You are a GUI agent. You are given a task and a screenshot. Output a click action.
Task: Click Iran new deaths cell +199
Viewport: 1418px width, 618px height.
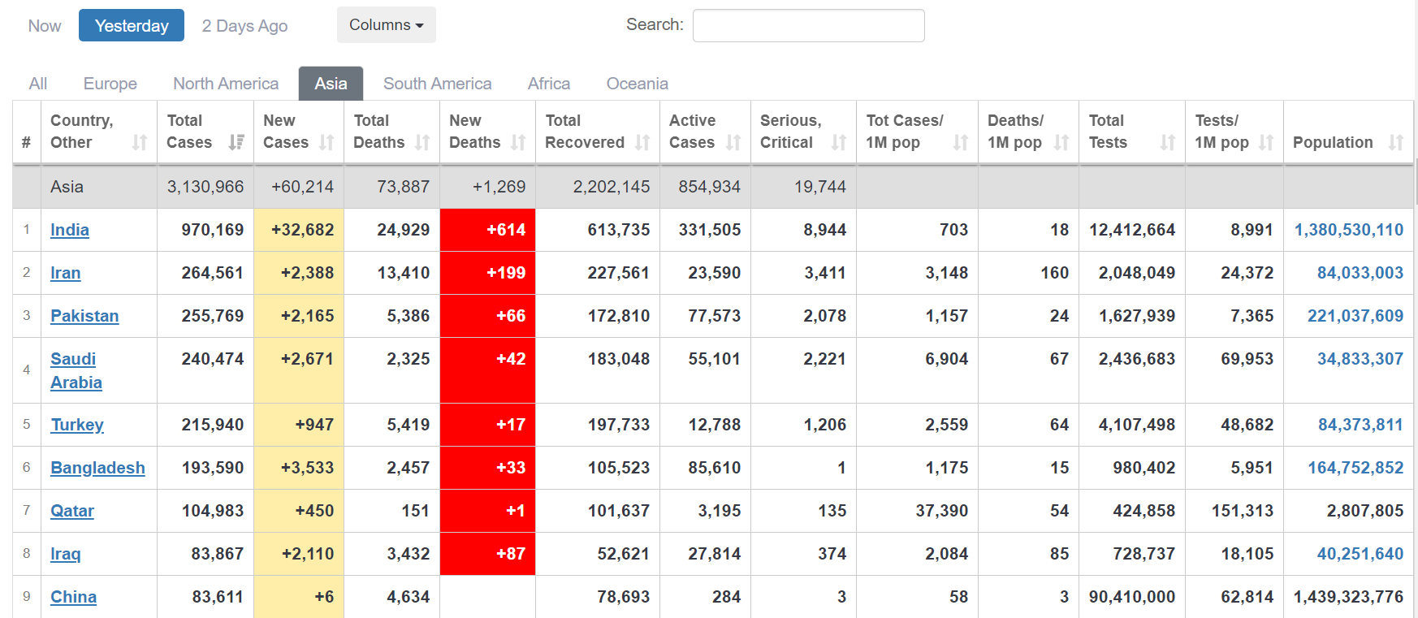487,273
